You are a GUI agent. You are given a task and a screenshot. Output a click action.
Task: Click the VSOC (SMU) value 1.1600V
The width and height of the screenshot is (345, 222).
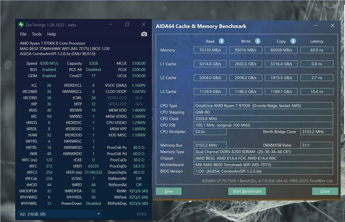139,85
